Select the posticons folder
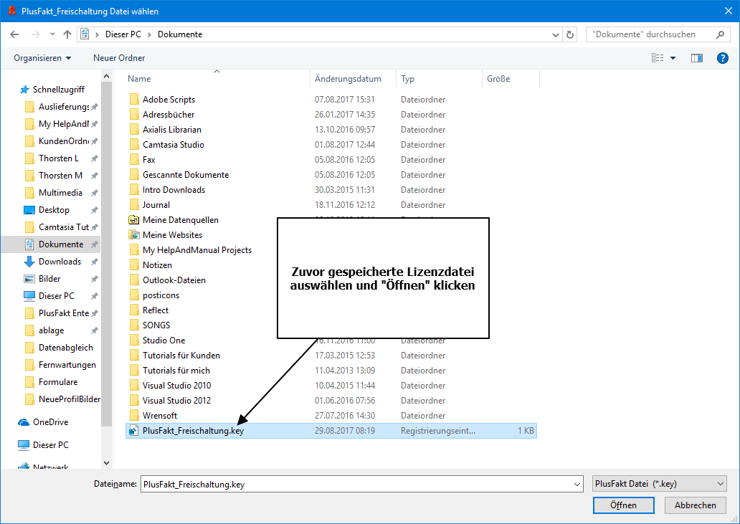The image size is (740, 524). point(161,296)
